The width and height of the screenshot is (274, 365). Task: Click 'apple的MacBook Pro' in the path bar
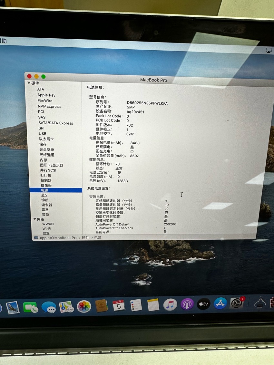point(59,238)
